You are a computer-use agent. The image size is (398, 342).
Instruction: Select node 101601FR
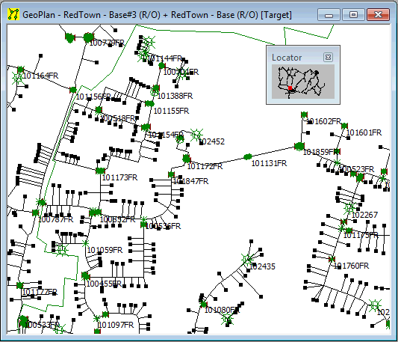[x=344, y=126]
